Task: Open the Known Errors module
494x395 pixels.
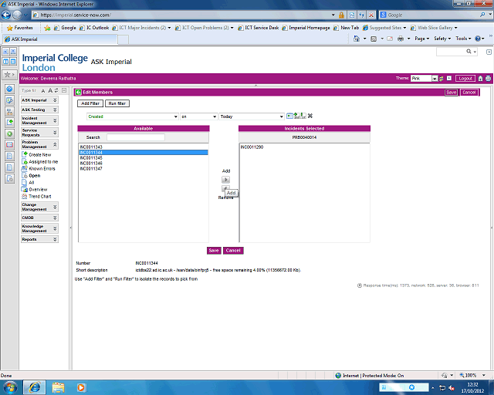Action: [42, 168]
